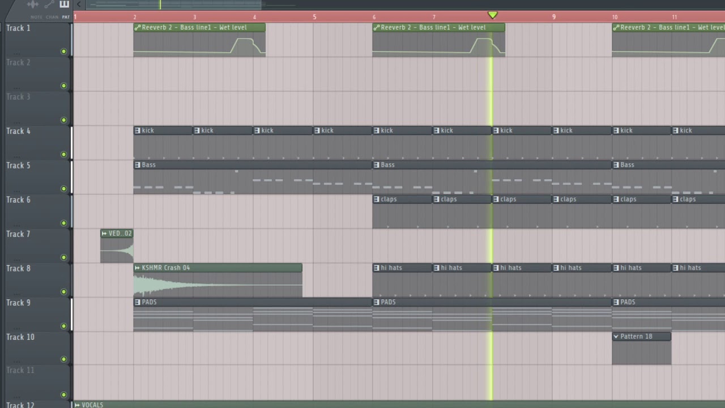The width and height of the screenshot is (725, 408).
Task: Open menu of PADS clip at bar 10
Action: (616, 302)
